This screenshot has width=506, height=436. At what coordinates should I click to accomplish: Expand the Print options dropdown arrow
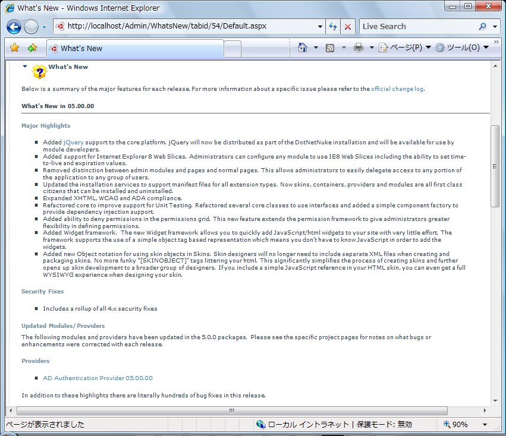372,48
